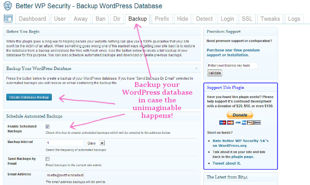The height and width of the screenshot is (185, 310).
Task: Click the Email Address input field
Action: click(x=65, y=175)
